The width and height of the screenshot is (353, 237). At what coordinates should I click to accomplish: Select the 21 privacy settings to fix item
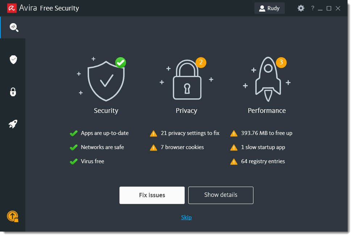[185, 133]
